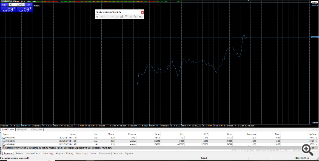Viewport: 319px width, 161px height.
Task: Click the SELL one-click trading button
Action: click(x=4, y=5)
